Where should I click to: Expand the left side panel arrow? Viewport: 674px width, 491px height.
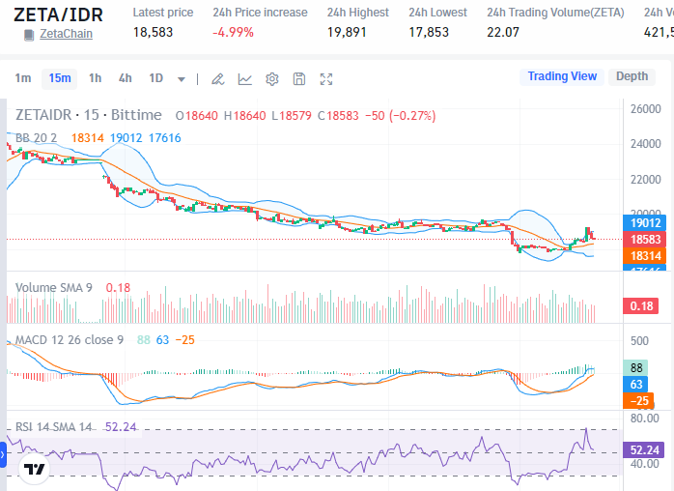[3, 454]
